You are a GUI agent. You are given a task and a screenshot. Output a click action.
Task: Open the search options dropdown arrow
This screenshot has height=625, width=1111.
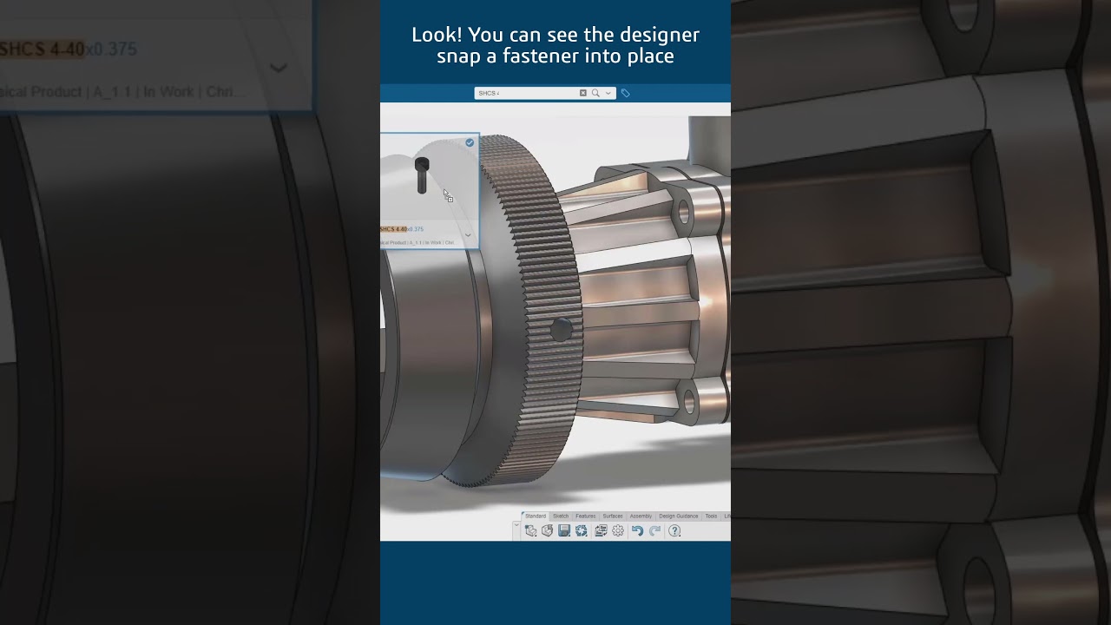[608, 93]
